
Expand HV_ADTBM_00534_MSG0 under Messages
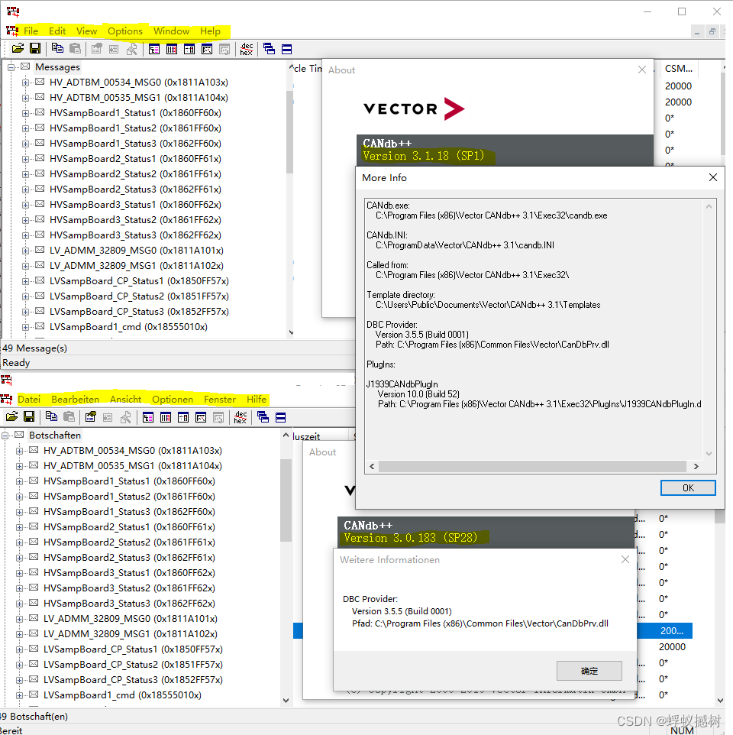pos(25,83)
